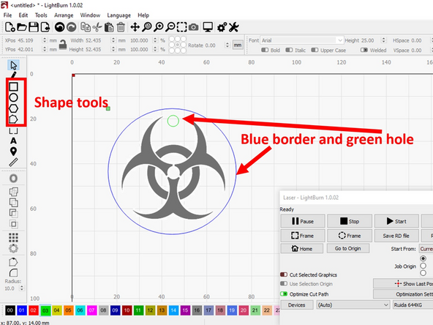Open the (Auto) port dropdown
Viewport: 433px width, 325px height.
click(353, 305)
